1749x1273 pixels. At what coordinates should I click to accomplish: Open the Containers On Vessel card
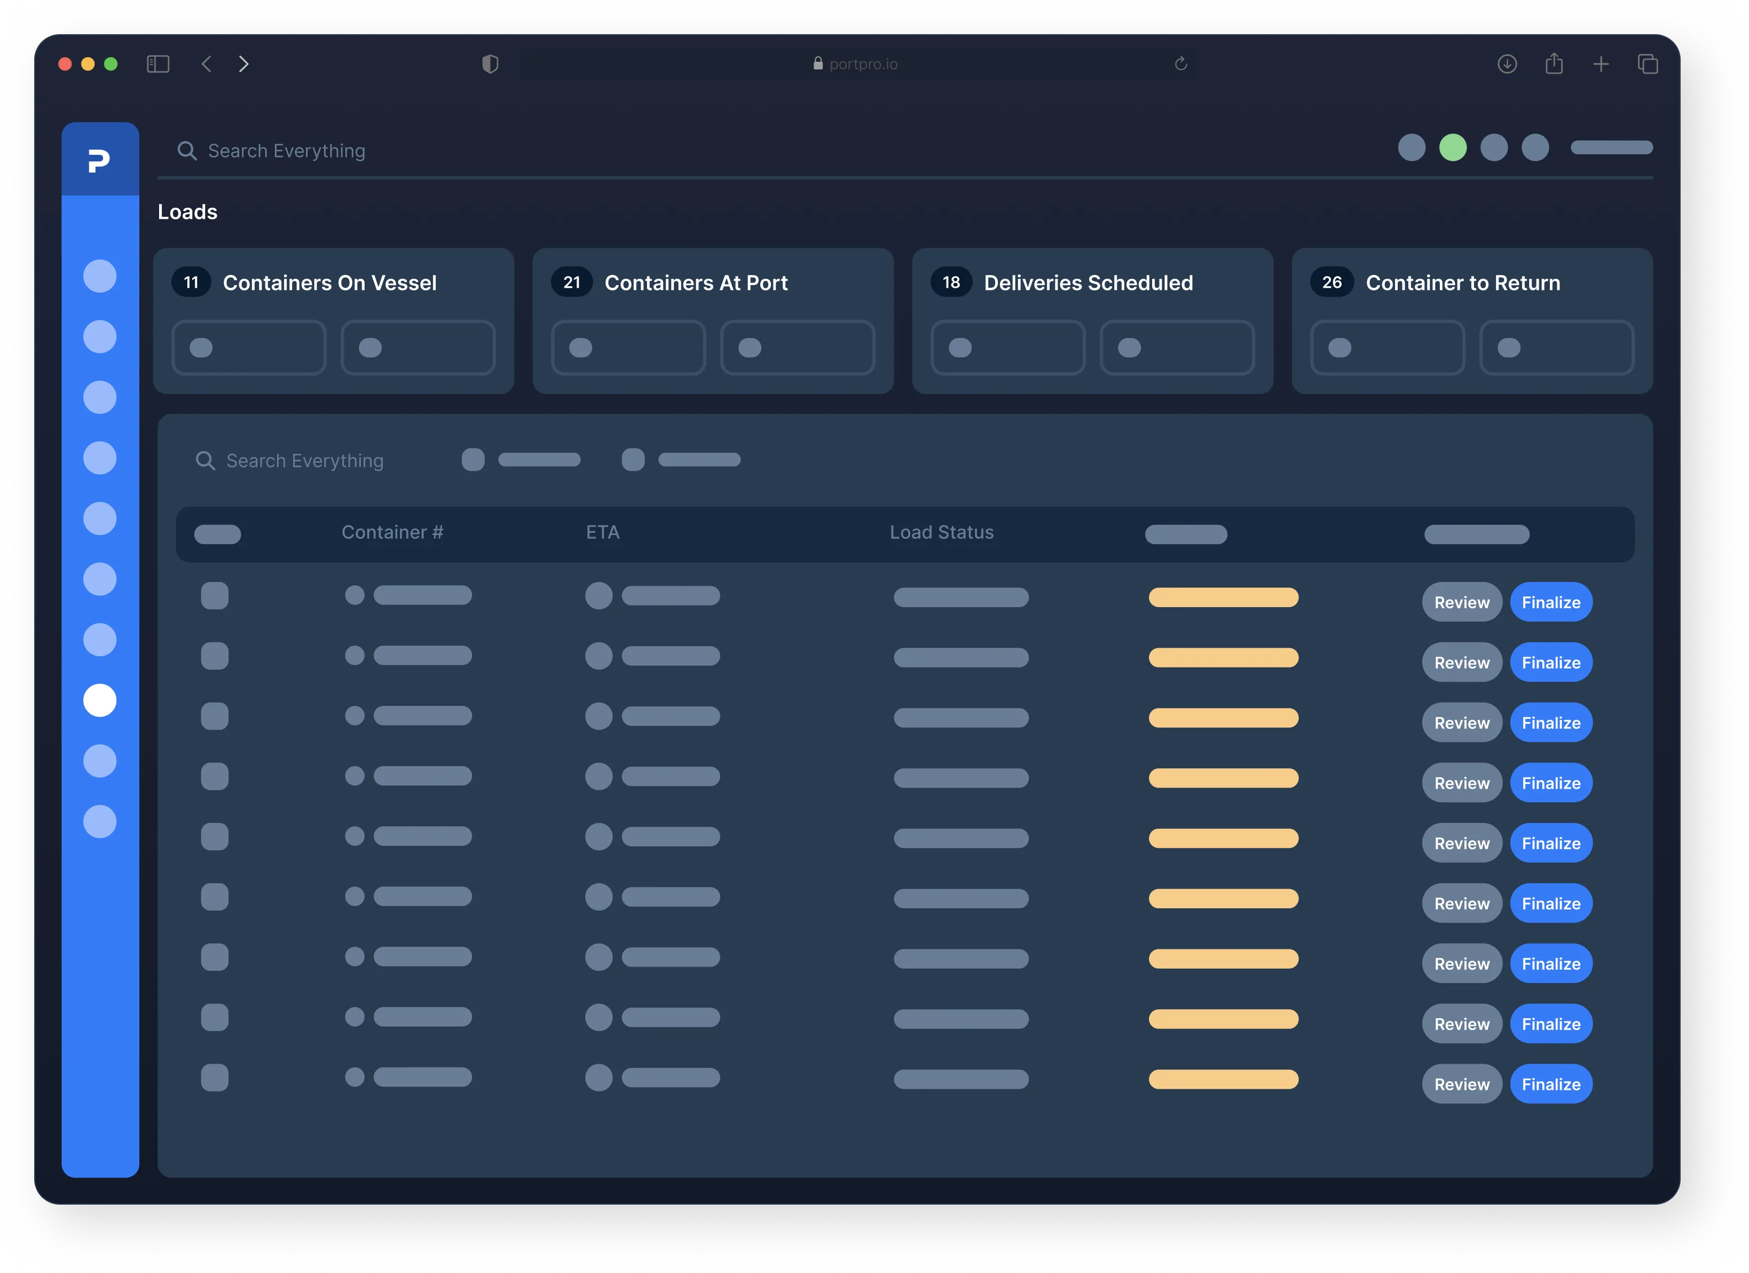(x=329, y=283)
